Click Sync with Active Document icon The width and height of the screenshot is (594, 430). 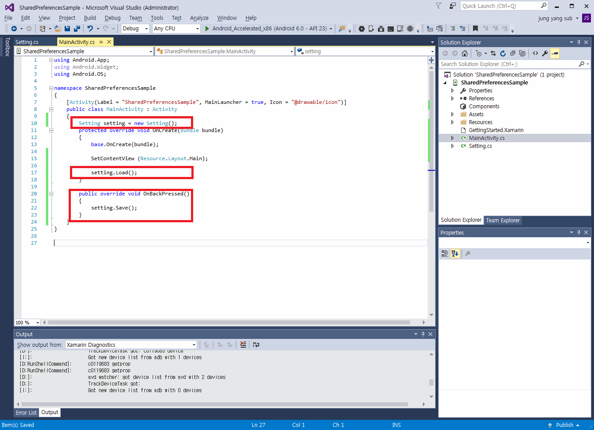[x=493, y=53]
